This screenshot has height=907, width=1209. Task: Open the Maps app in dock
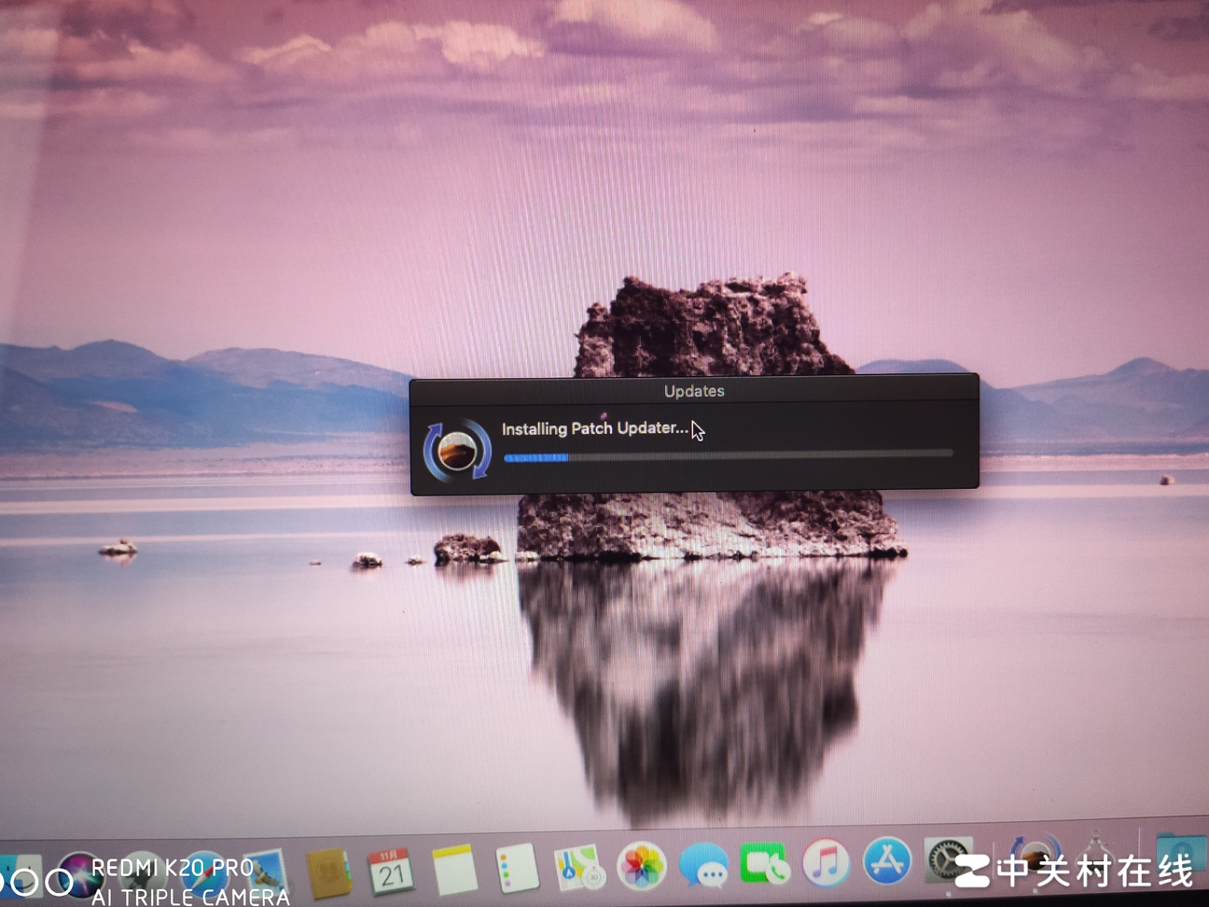(x=577, y=867)
